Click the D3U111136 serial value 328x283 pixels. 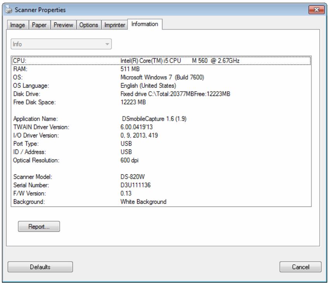point(136,185)
